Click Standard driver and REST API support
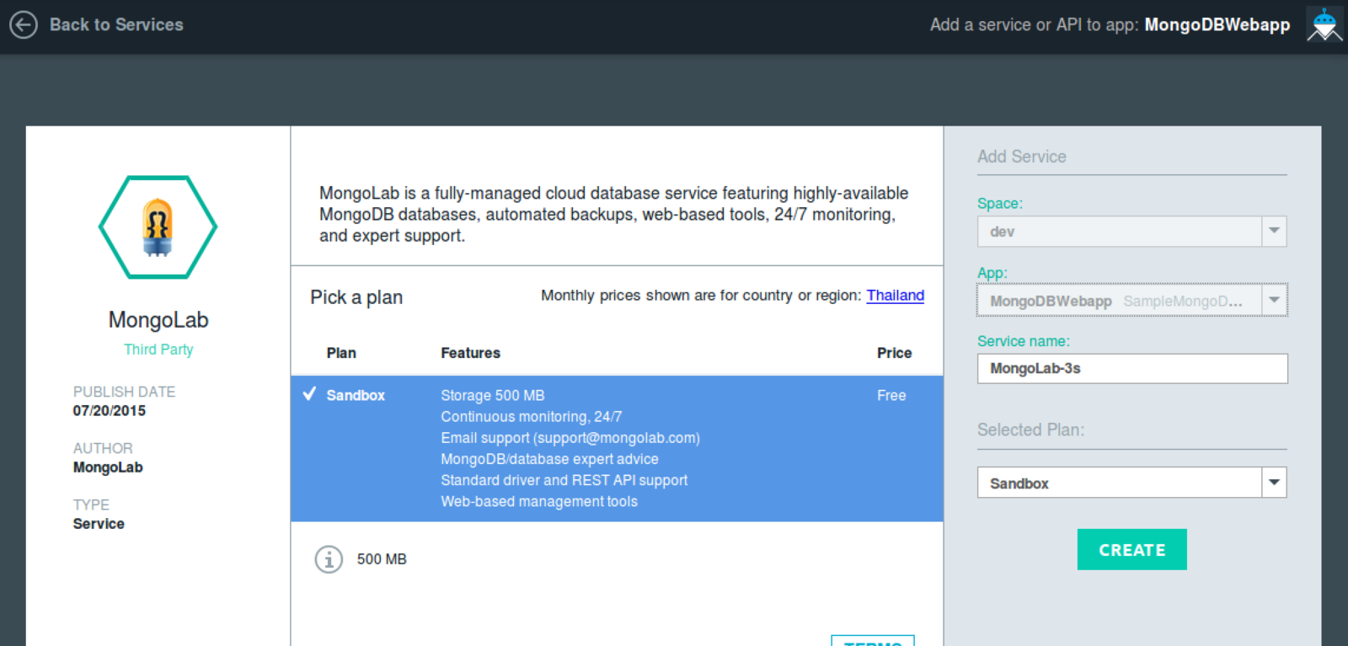 pyautogui.click(x=564, y=480)
